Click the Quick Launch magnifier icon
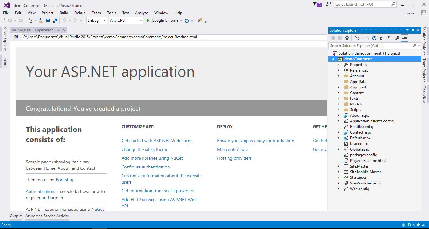429x229 pixels. (393, 4)
